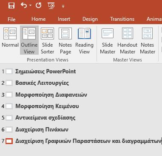Click the title 'Αντικείμενα σχεδίασης'

[45, 118]
